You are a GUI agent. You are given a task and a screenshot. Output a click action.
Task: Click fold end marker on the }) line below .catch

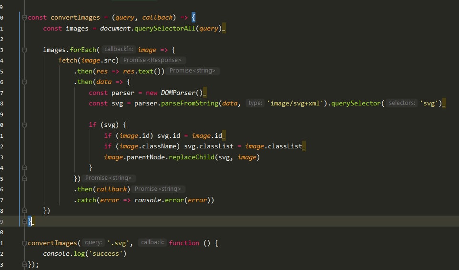point(25,211)
